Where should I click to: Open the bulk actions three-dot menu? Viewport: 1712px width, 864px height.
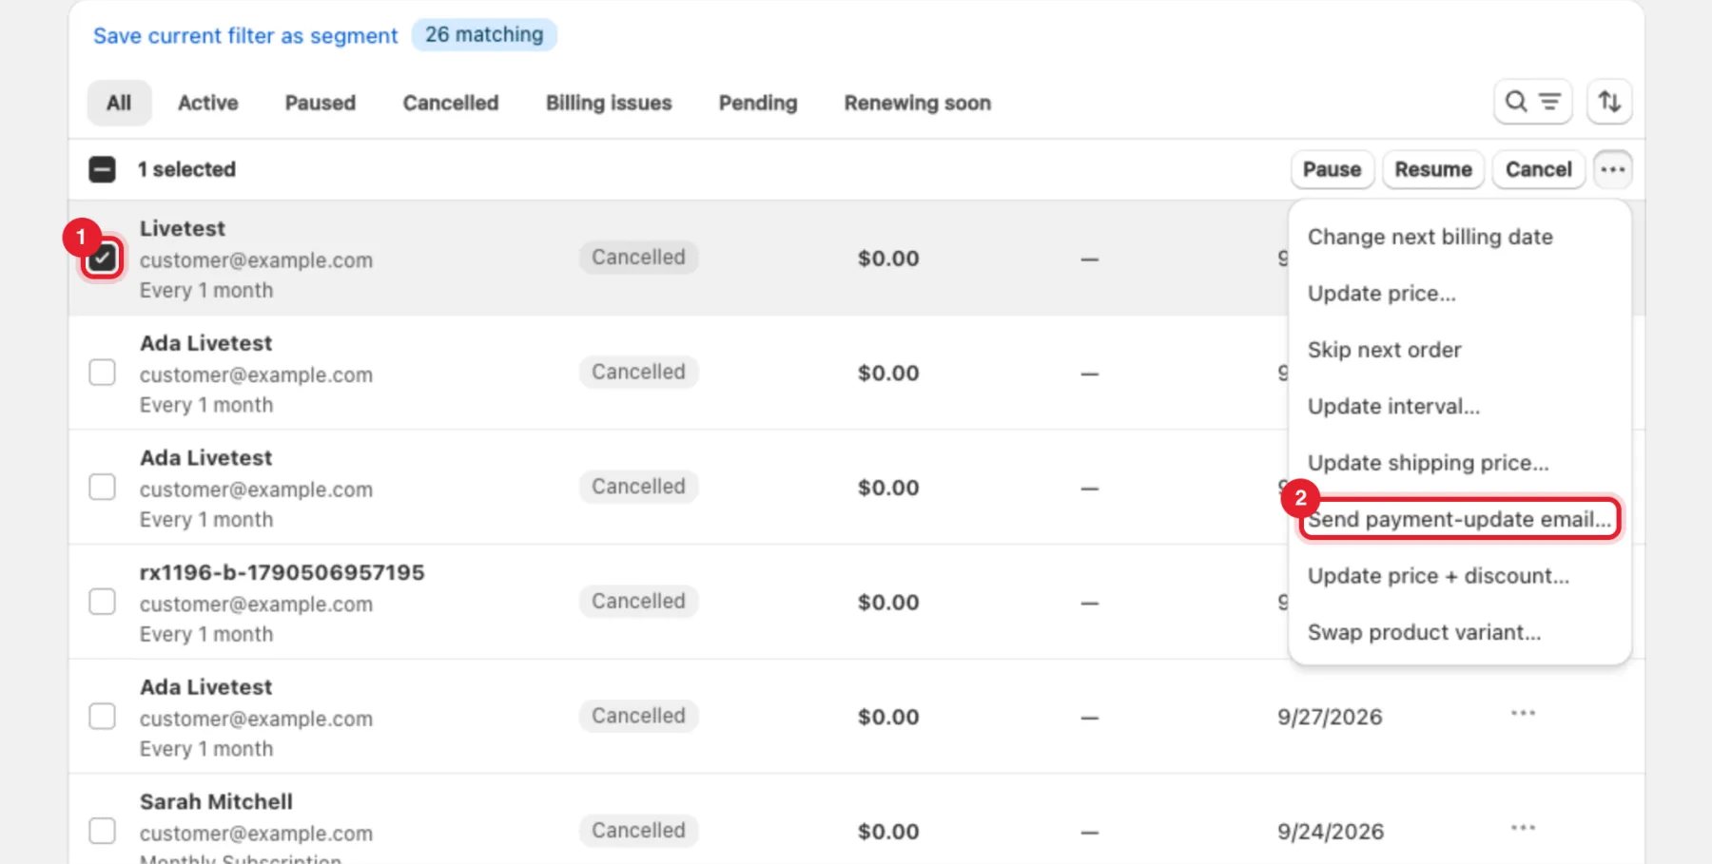[1612, 169]
